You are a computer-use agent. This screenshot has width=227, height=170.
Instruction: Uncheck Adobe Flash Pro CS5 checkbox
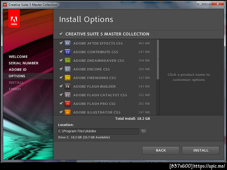[x=61, y=103]
